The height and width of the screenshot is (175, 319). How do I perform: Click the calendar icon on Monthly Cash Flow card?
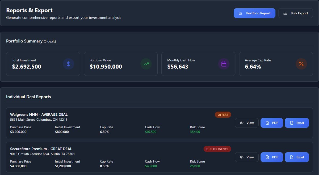point(224,64)
